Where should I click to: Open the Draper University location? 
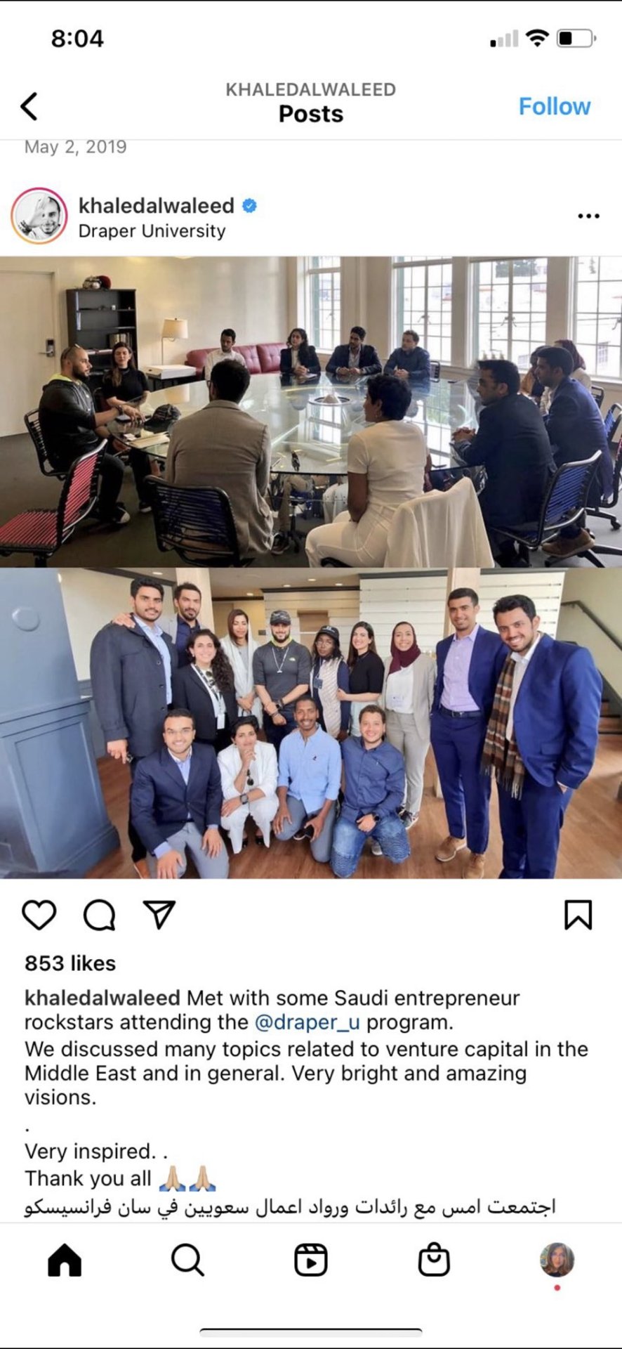(x=152, y=231)
